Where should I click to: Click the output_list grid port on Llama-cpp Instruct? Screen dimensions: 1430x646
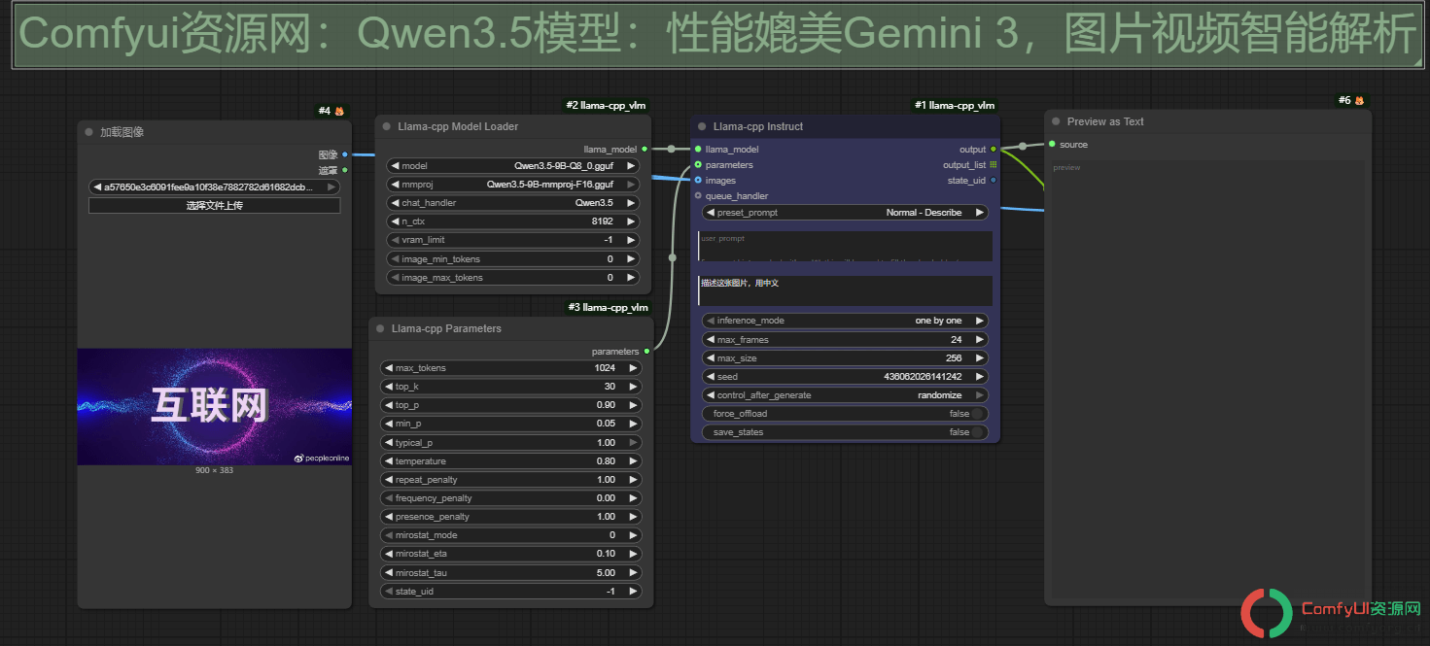993,165
